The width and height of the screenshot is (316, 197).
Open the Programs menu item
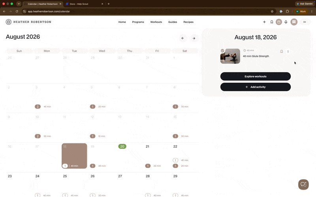click(x=138, y=22)
